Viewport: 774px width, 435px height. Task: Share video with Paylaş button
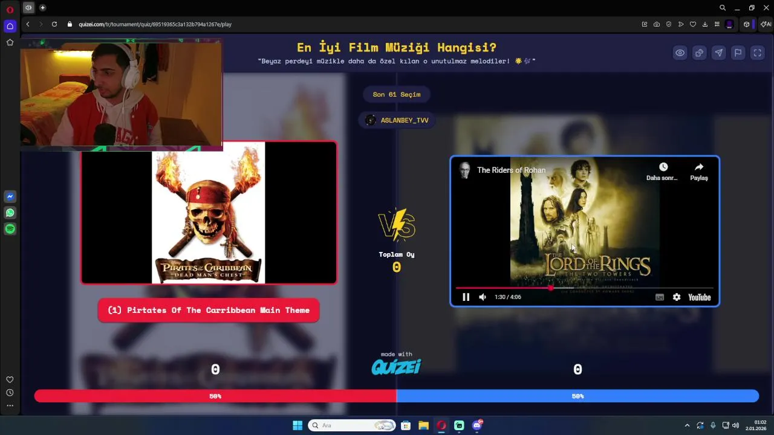699,172
